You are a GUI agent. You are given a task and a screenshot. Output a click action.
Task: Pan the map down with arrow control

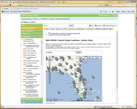[x=50, y=61]
